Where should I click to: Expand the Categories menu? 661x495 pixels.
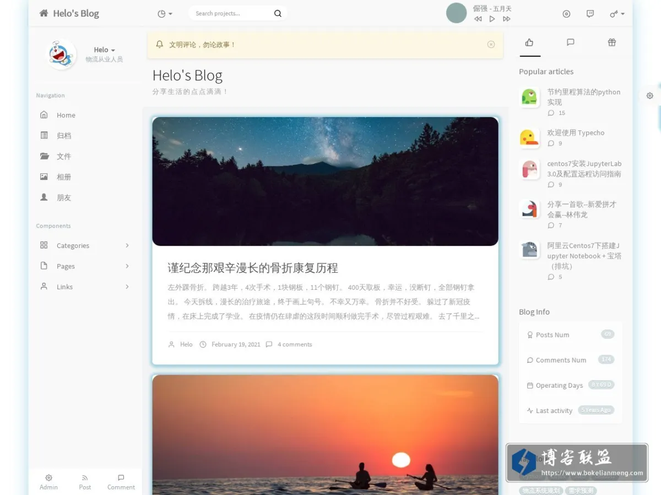(x=85, y=245)
